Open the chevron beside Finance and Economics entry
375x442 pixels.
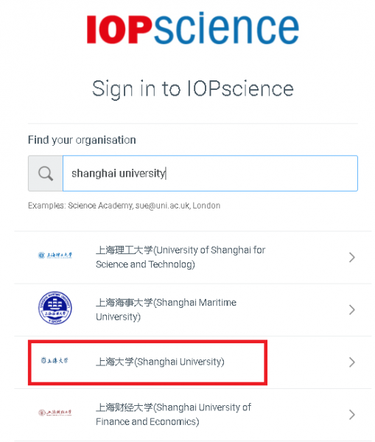(x=351, y=415)
